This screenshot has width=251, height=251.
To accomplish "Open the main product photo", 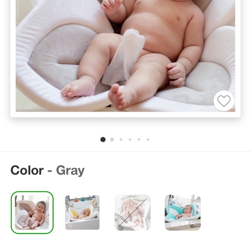I will point(125,56).
